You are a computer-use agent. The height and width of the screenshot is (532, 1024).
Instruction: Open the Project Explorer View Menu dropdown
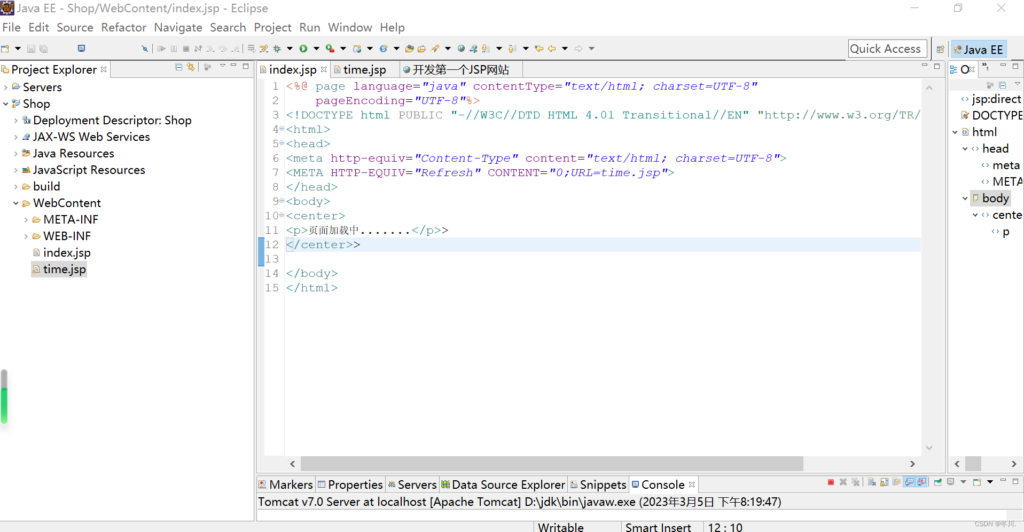pos(222,66)
